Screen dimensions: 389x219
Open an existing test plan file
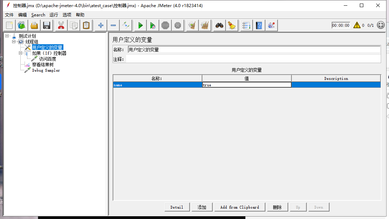(34, 25)
